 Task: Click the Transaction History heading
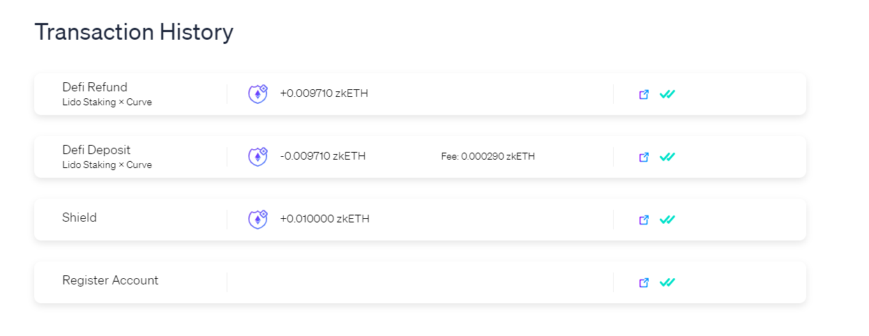tap(134, 32)
